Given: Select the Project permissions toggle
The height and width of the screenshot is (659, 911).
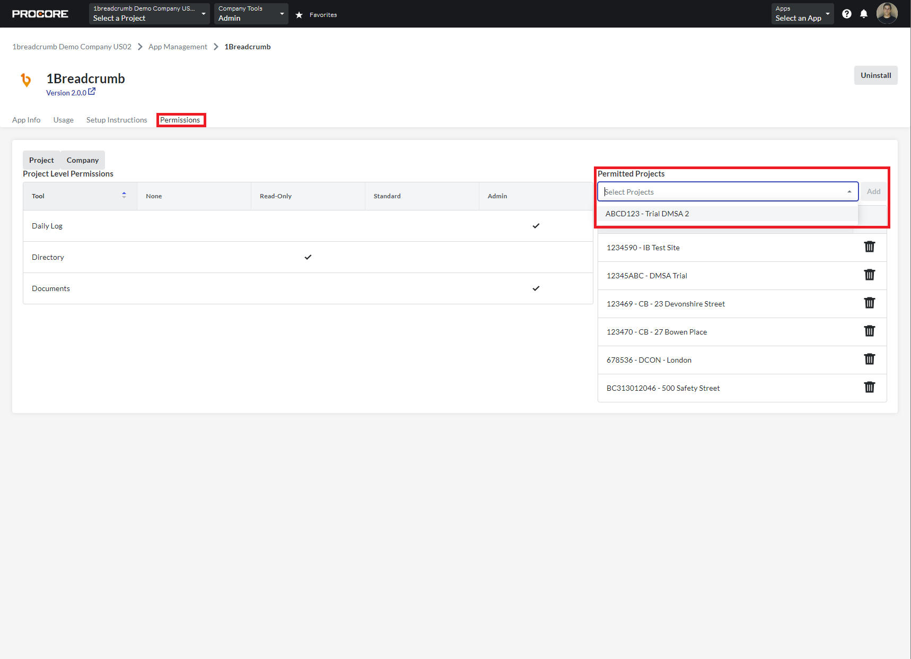Looking at the screenshot, I should click(41, 160).
